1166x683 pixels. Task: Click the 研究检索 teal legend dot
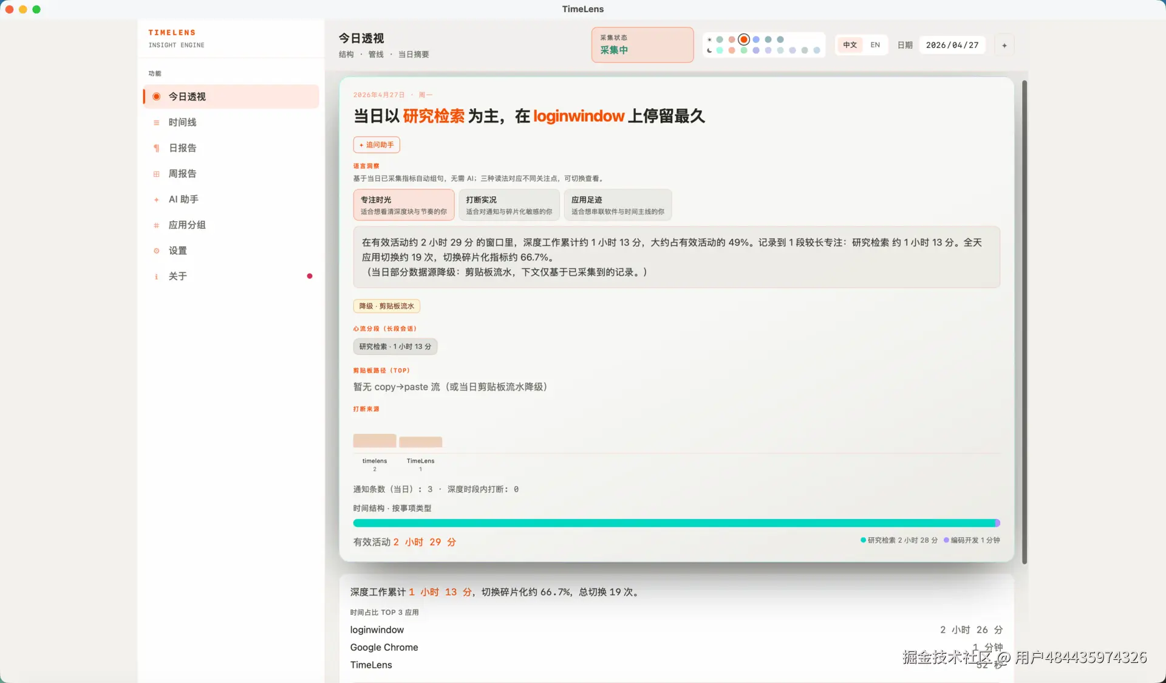[863, 540]
